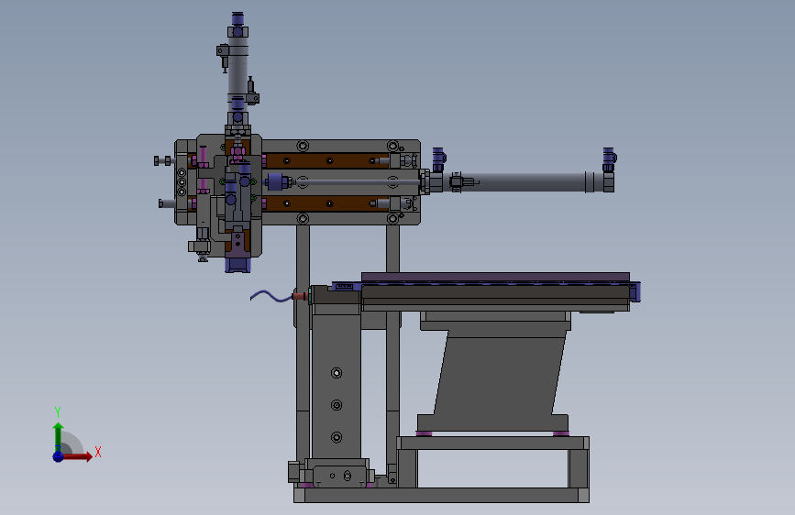This screenshot has width=795, height=515.
Task: Select the bottom base frame rail
Action: [441, 495]
